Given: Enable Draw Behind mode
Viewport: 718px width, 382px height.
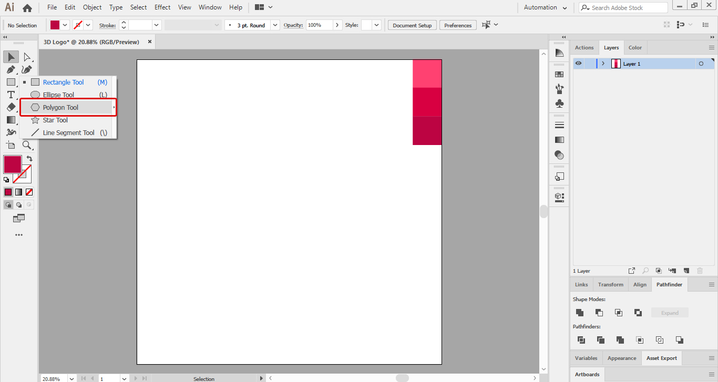Looking at the screenshot, I should pos(19,205).
